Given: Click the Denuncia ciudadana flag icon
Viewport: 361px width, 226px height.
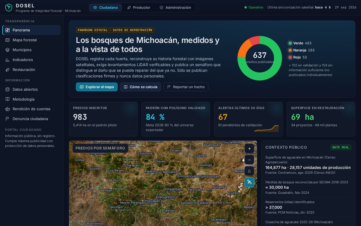Looking at the screenshot, I should (8, 119).
